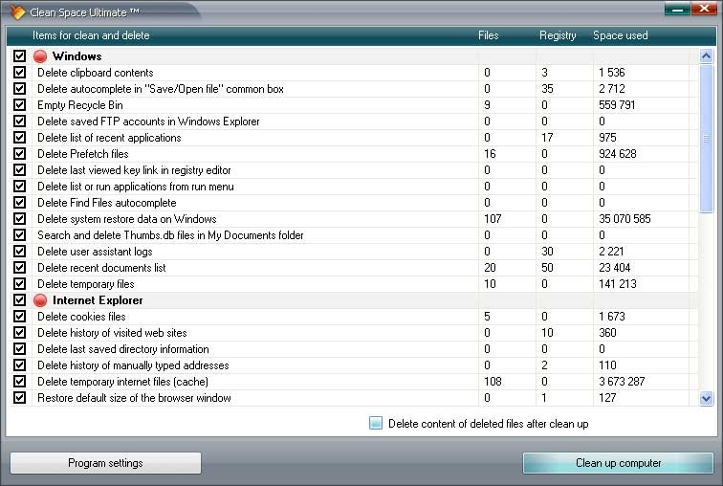Toggle Search and delete Thumbs.db files checkbox
Image resolution: width=723 pixels, height=486 pixels.
19,235
